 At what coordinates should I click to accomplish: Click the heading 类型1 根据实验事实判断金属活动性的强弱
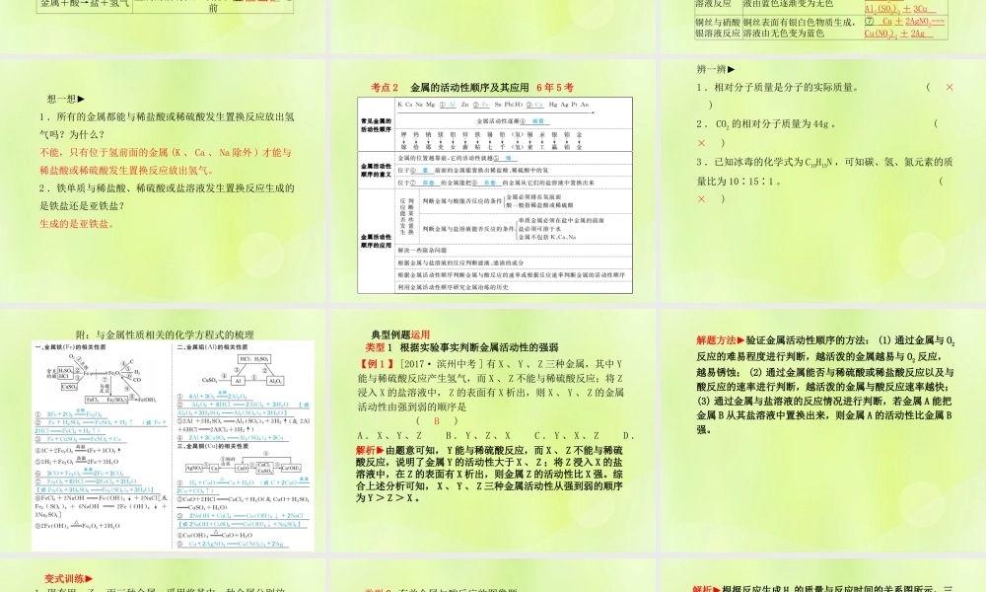[x=461, y=347]
